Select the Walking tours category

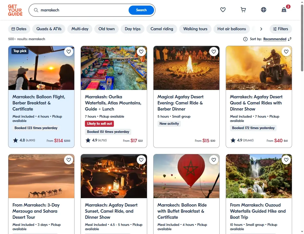click(195, 29)
